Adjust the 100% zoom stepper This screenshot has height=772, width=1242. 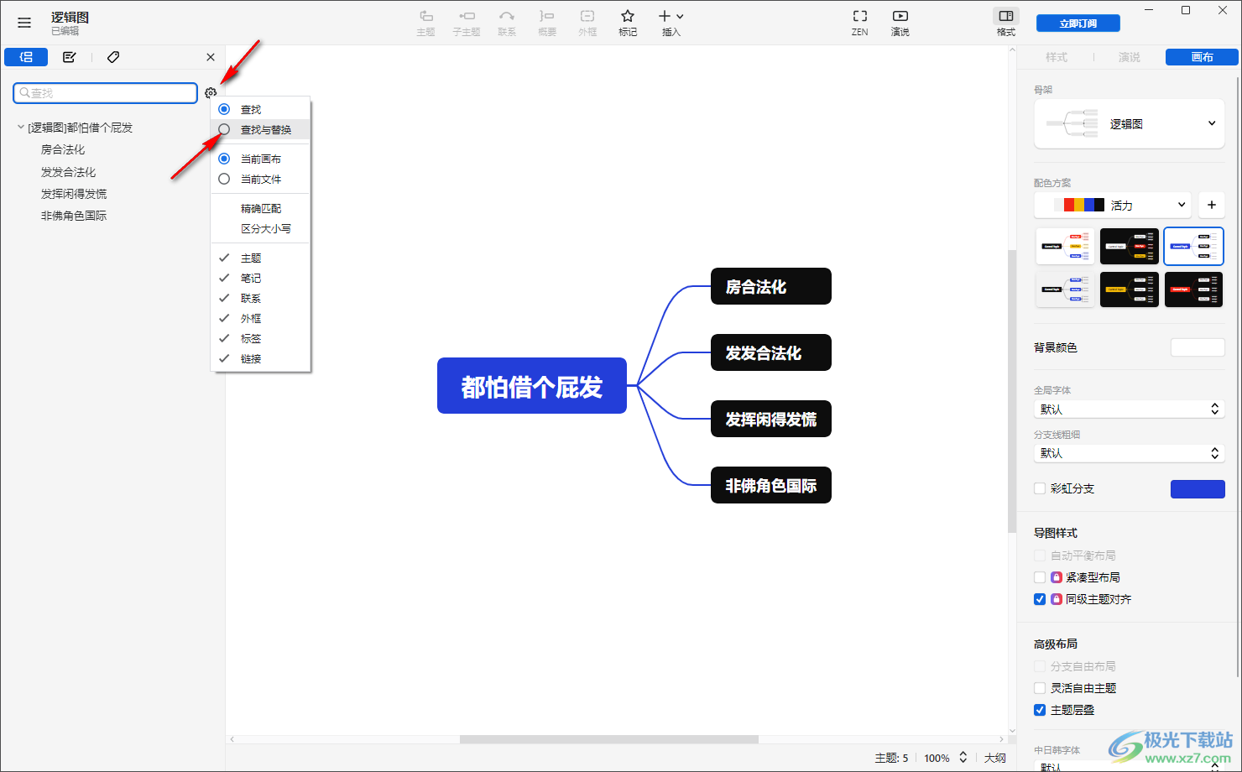pyautogui.click(x=963, y=758)
